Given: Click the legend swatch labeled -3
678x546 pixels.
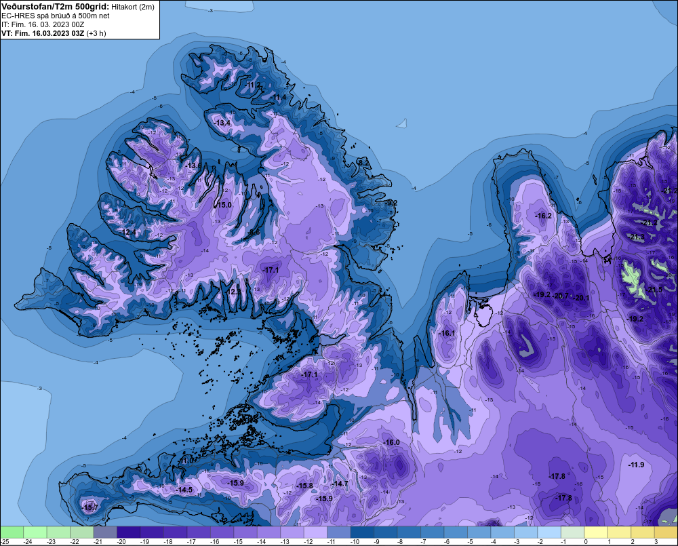Looking at the screenshot, I should [525, 532].
